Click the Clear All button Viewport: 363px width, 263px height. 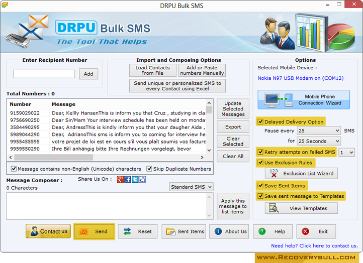point(233,156)
